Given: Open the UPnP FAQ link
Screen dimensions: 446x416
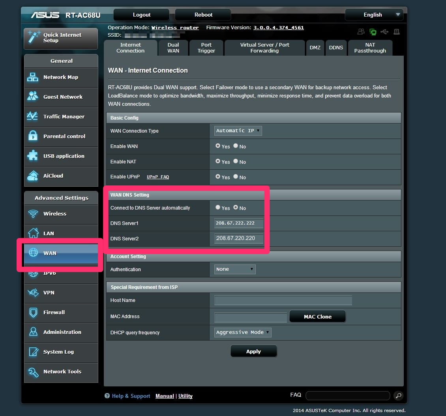Looking at the screenshot, I should [158, 177].
